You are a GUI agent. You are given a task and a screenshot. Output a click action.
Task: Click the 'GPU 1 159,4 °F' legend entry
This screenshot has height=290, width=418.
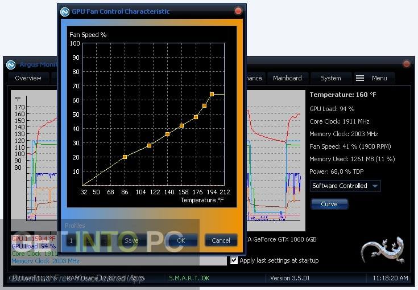pos(34,239)
